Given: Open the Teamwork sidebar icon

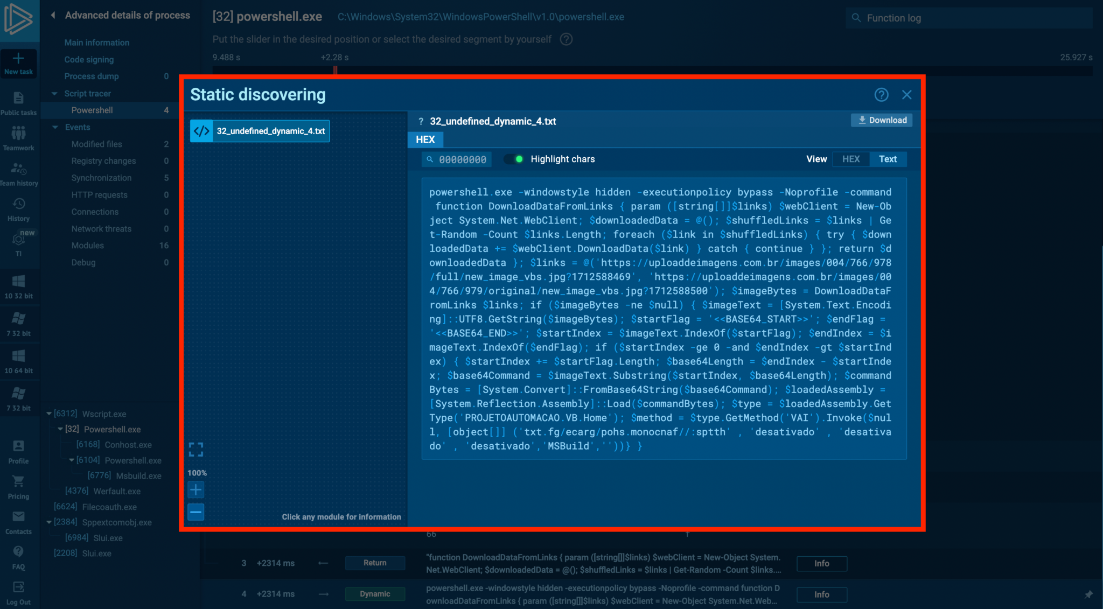Looking at the screenshot, I should 18,133.
